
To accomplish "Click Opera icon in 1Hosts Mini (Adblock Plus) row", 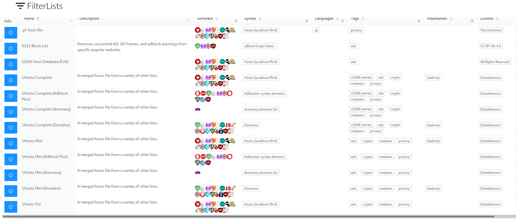I will (230, 157).
